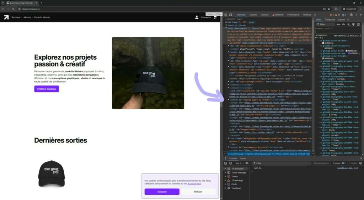Image resolution: width=364 pixels, height=200 pixels.
Task: Create a live expression with the eye icon
Action: 247,163
